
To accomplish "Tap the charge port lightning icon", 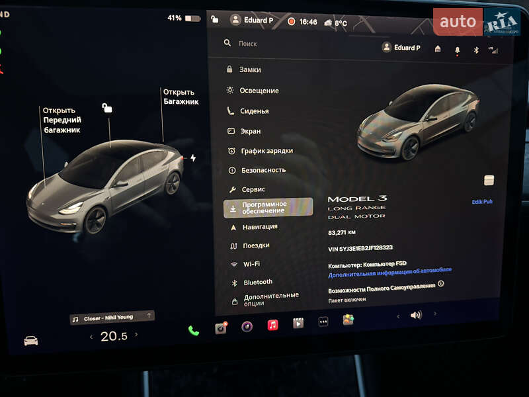I will coord(192,157).
